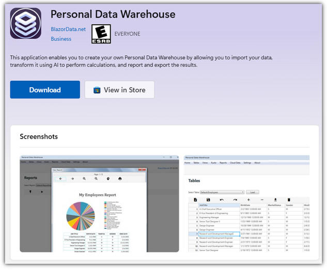Open the BlazorData.net publisher link

tap(68, 29)
